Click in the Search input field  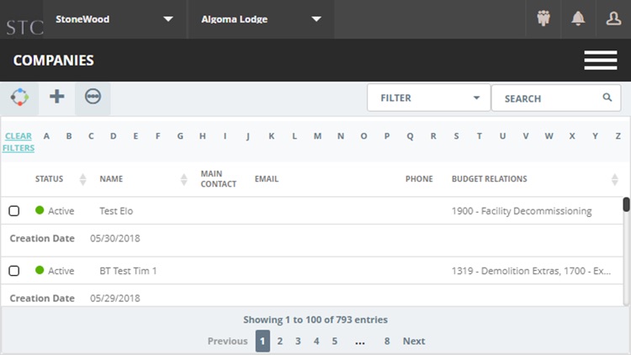point(556,98)
